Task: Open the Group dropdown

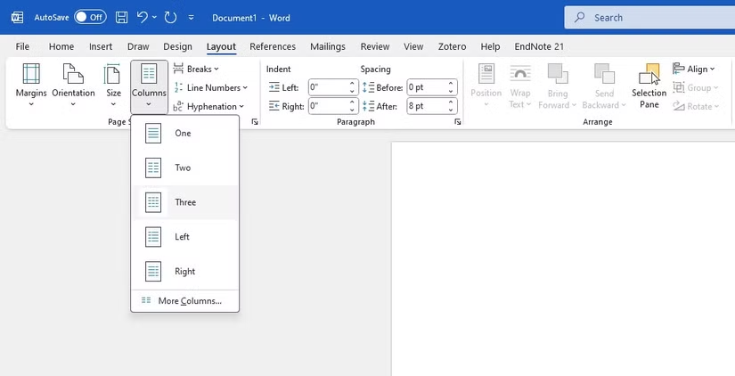Action: [696, 87]
